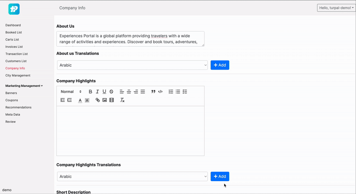Viewport: 356px width, 194px height.
Task: Open Coupons in the sidebar
Action: pos(12,100)
